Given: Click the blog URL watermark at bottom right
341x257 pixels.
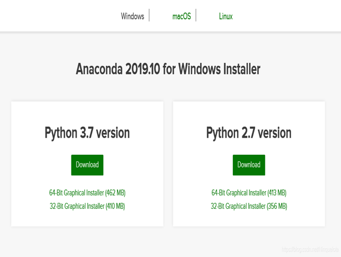Looking at the screenshot, I should (x=309, y=250).
